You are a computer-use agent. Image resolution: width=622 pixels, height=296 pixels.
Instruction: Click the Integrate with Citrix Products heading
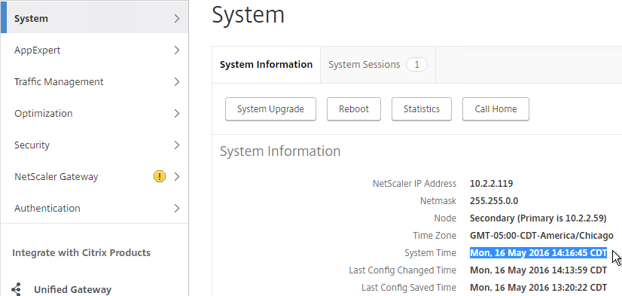pyautogui.click(x=81, y=253)
